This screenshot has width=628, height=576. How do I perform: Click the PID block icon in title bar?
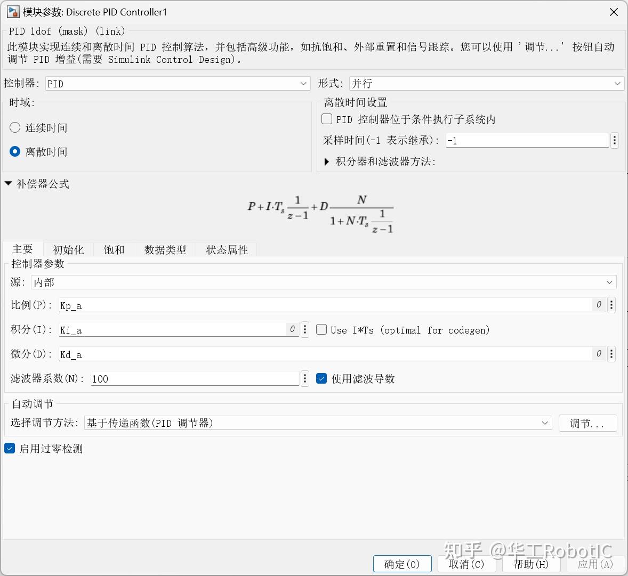tap(11, 11)
